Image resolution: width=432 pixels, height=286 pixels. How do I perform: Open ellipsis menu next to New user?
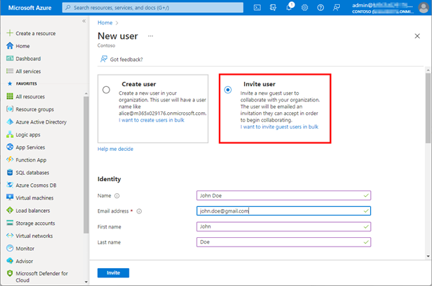tap(150, 36)
